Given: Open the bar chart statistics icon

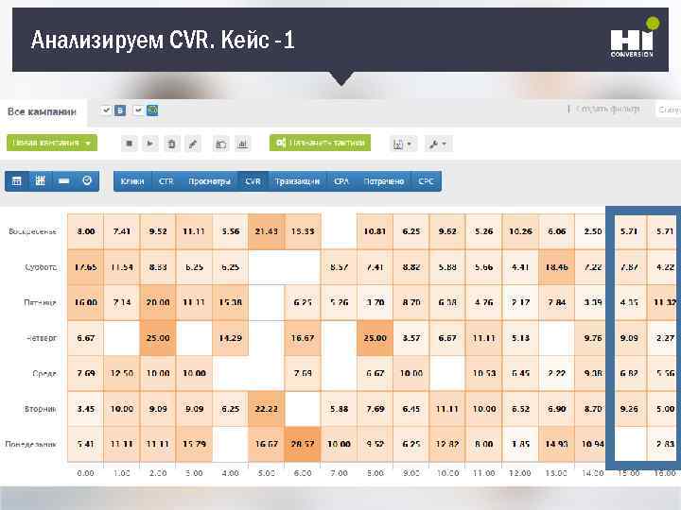Looking at the screenshot, I should coord(242,144).
